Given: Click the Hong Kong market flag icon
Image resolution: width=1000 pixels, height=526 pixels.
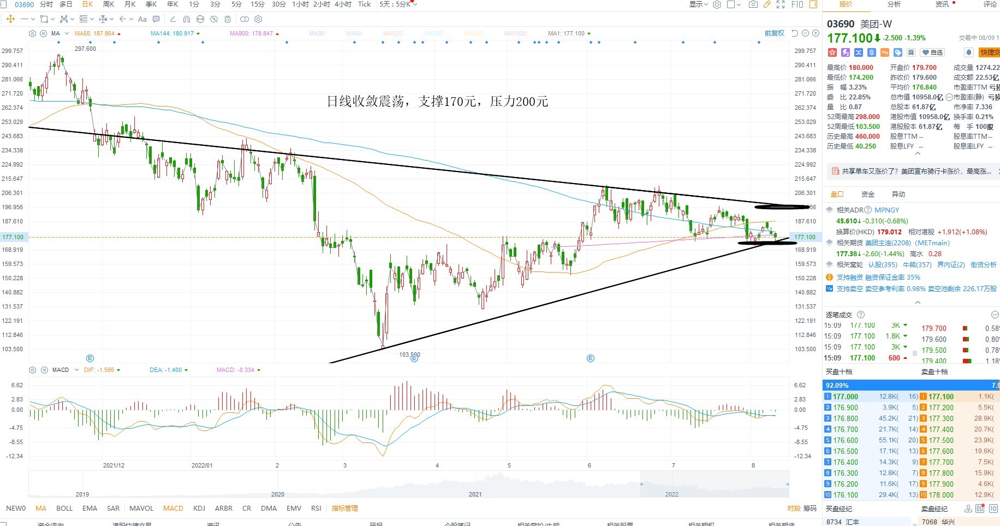Looking at the screenshot, I should tap(832, 52).
